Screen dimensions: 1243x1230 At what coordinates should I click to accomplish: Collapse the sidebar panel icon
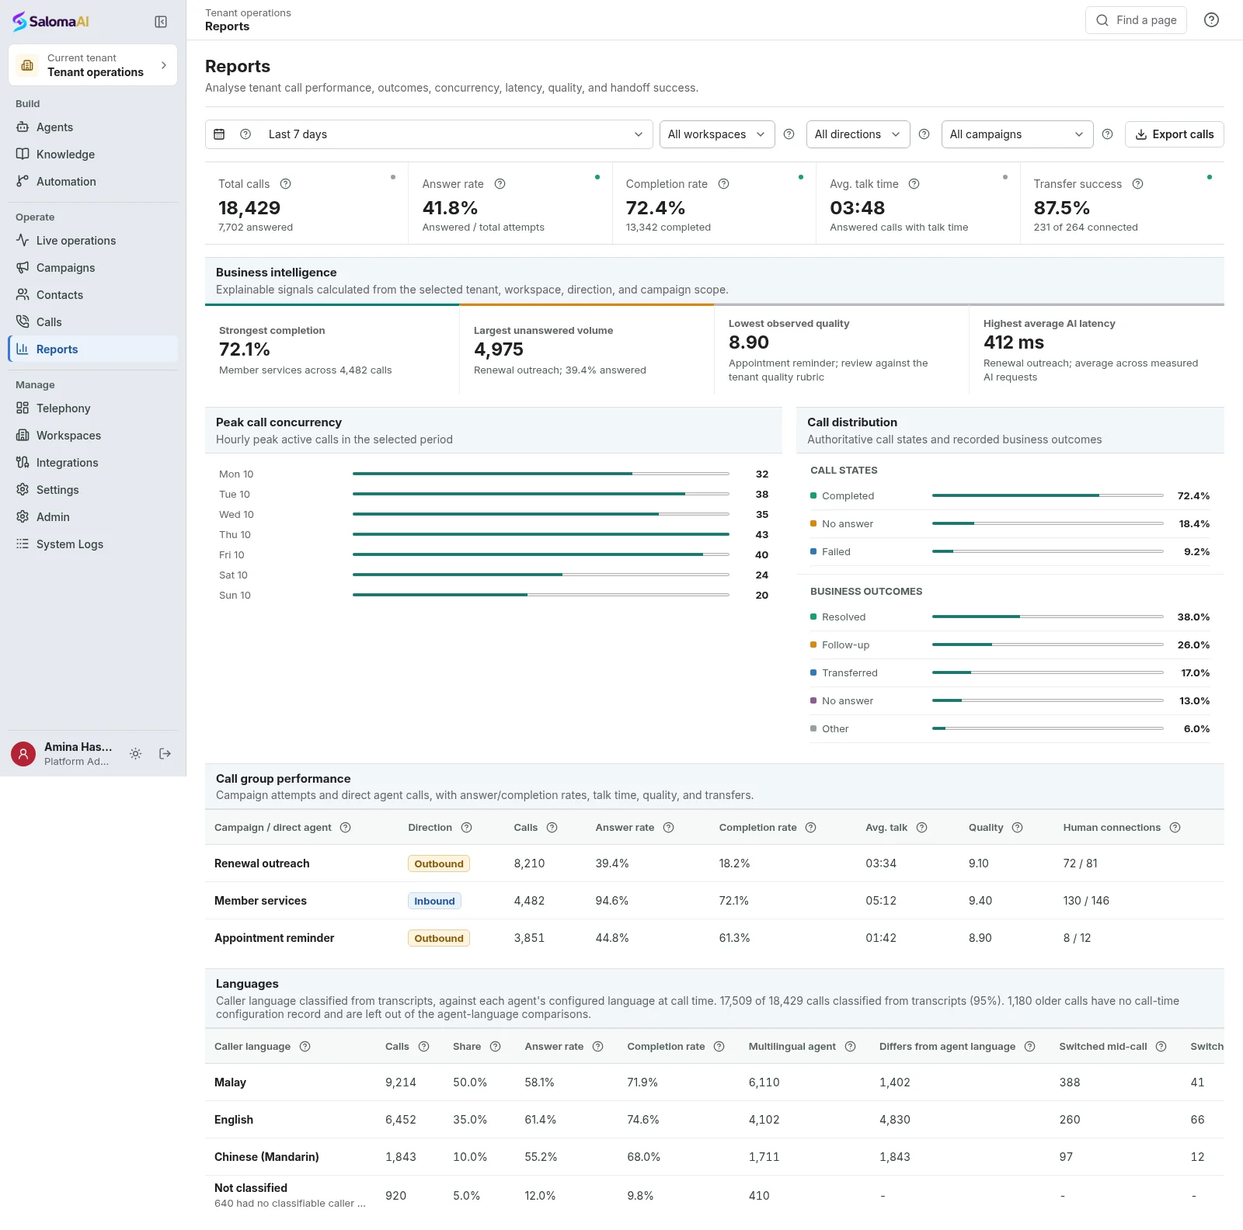point(161,22)
